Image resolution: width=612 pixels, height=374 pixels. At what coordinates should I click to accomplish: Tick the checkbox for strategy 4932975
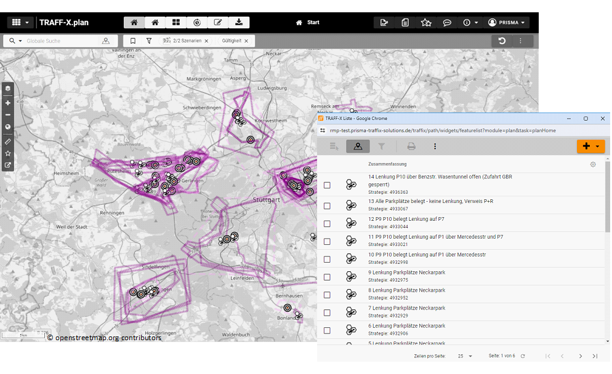[327, 277]
